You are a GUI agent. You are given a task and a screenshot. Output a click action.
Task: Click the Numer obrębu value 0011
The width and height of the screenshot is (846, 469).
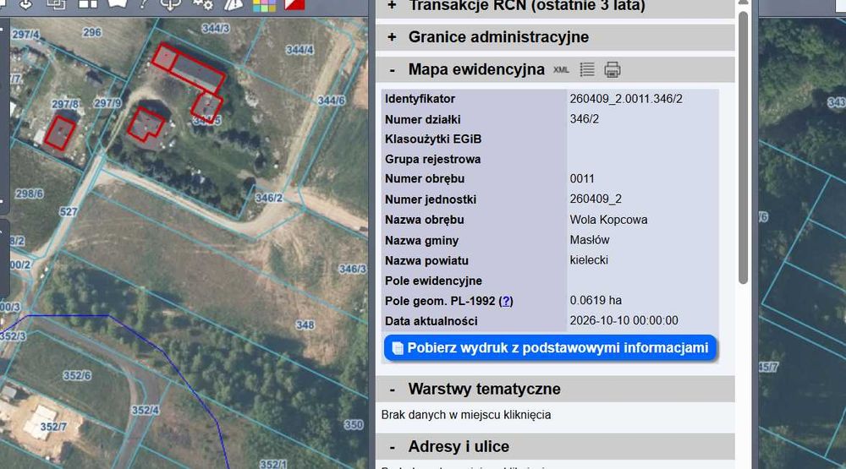tap(582, 179)
